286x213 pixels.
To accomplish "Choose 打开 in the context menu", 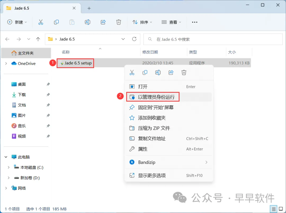I will (x=169, y=87).
